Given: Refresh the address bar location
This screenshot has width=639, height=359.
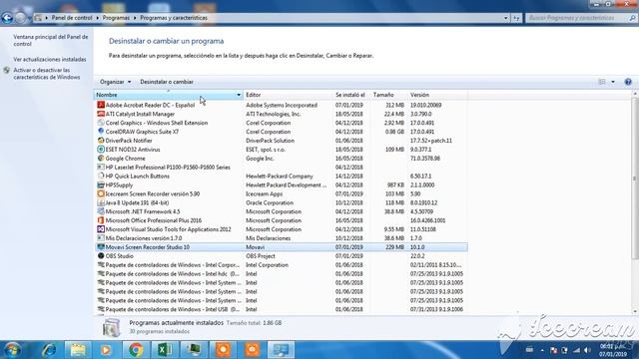Looking at the screenshot, I should [x=516, y=18].
